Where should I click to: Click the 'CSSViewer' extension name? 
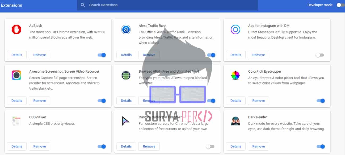pyautogui.click(x=37, y=117)
